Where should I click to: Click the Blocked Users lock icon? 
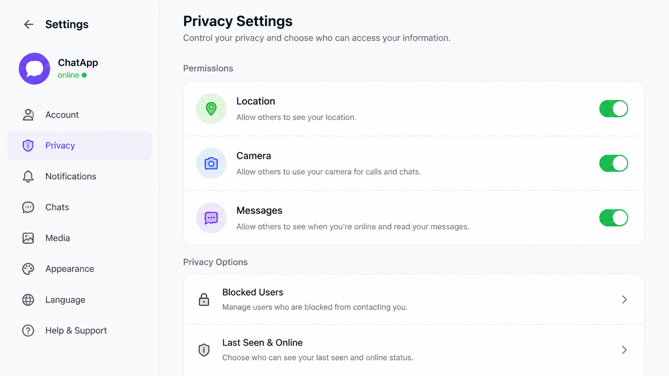pyautogui.click(x=204, y=299)
